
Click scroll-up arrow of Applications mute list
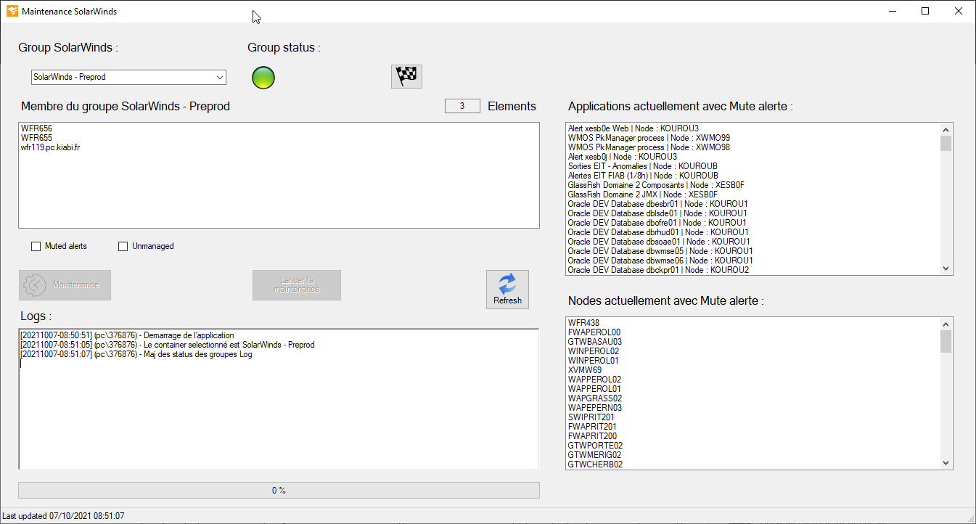[x=946, y=129]
